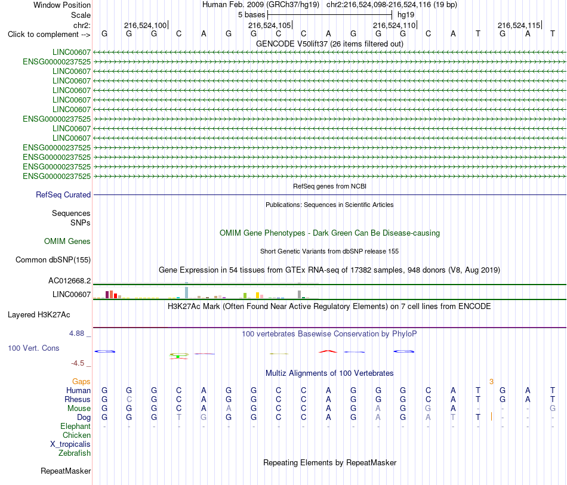Click the GENCODE V50lift37 track title
Screen dimensions: 567x485
coord(329,44)
